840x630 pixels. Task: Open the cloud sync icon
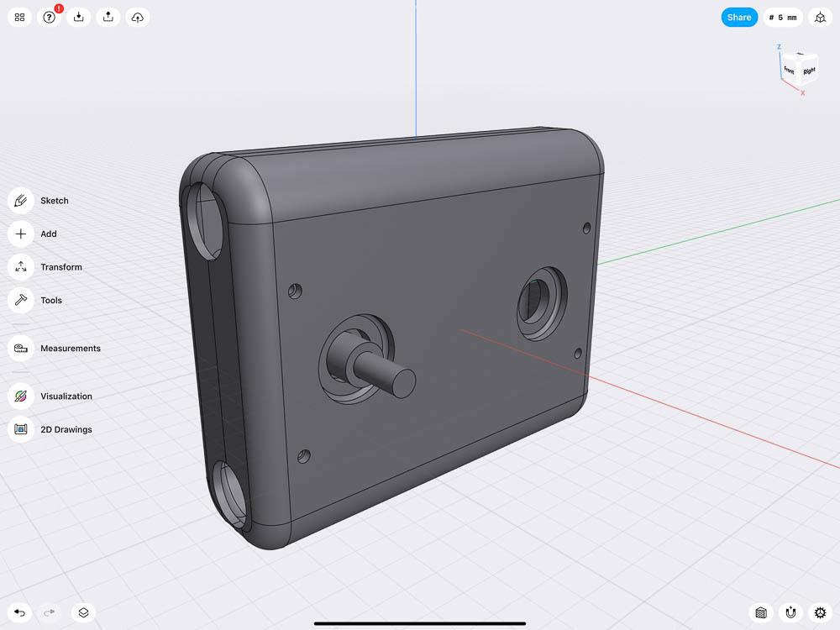[138, 17]
